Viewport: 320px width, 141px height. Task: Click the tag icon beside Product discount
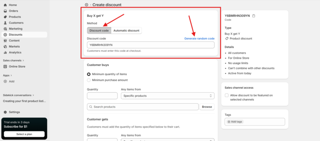point(226,39)
